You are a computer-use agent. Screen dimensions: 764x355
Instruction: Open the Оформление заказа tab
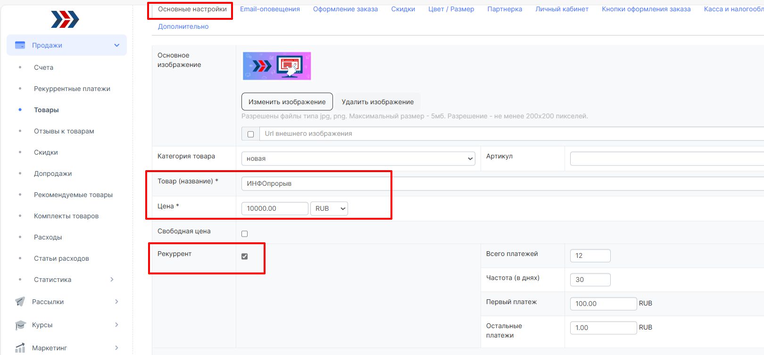click(345, 9)
